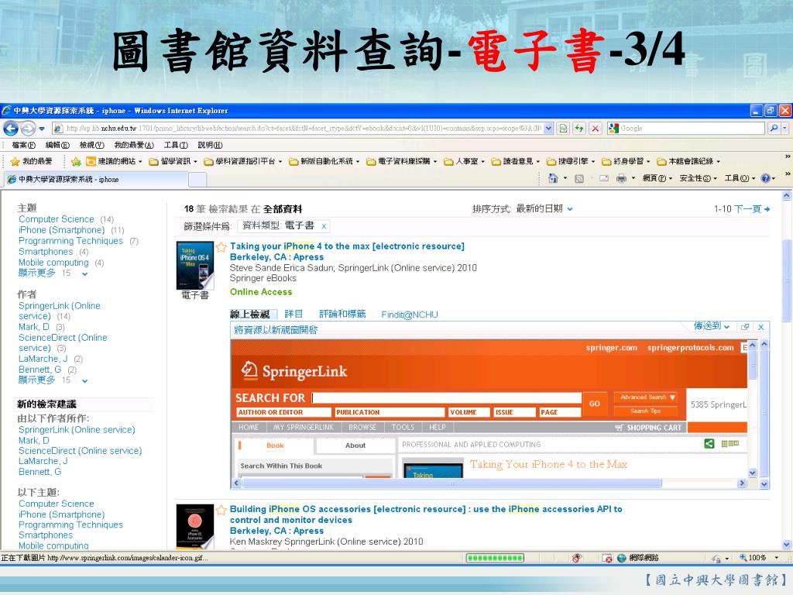Viewport: 793px width, 595px height.
Task: Switch to the 評論和標籤 tab
Action: [342, 315]
